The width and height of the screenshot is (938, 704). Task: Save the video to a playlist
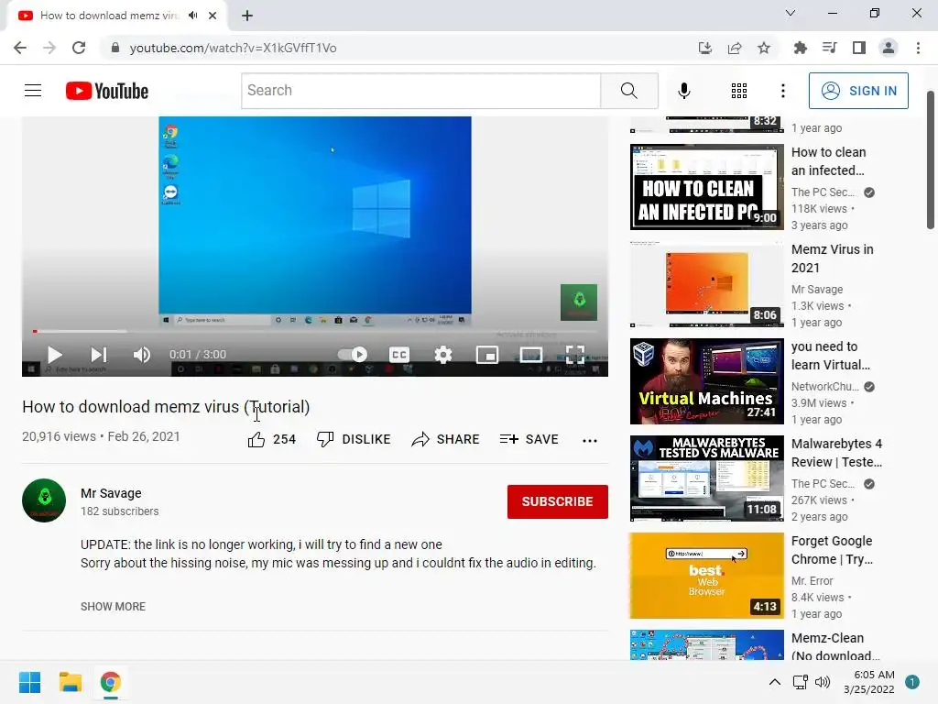pyautogui.click(x=529, y=439)
